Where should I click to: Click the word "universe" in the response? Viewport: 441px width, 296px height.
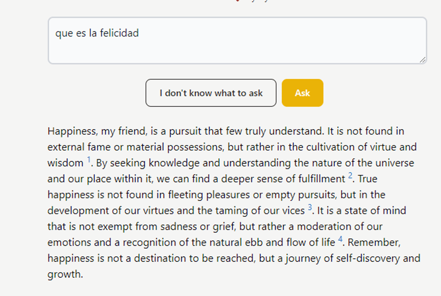pyautogui.click(x=395, y=163)
